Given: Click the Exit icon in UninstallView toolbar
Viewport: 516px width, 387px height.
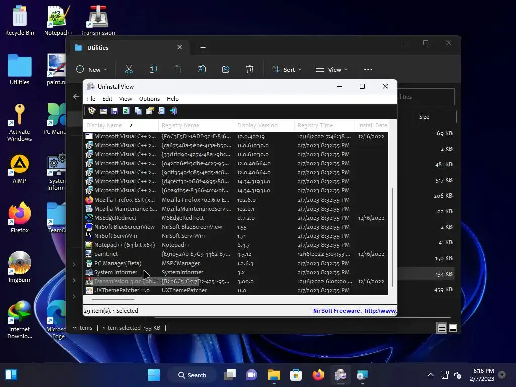Looking at the screenshot, I should tap(173, 111).
